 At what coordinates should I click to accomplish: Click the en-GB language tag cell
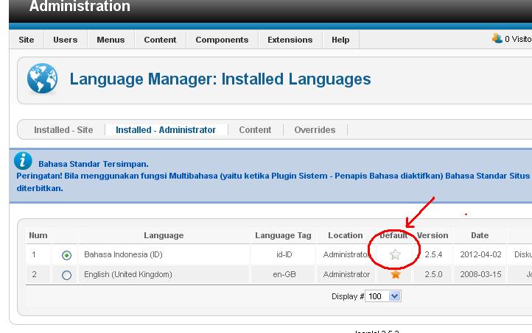coord(284,274)
